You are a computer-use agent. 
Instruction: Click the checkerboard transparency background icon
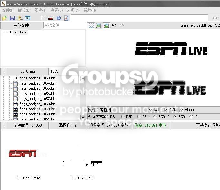click(x=91, y=25)
